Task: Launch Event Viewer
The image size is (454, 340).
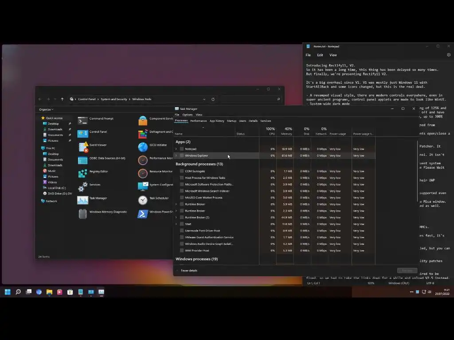Action: click(92, 147)
